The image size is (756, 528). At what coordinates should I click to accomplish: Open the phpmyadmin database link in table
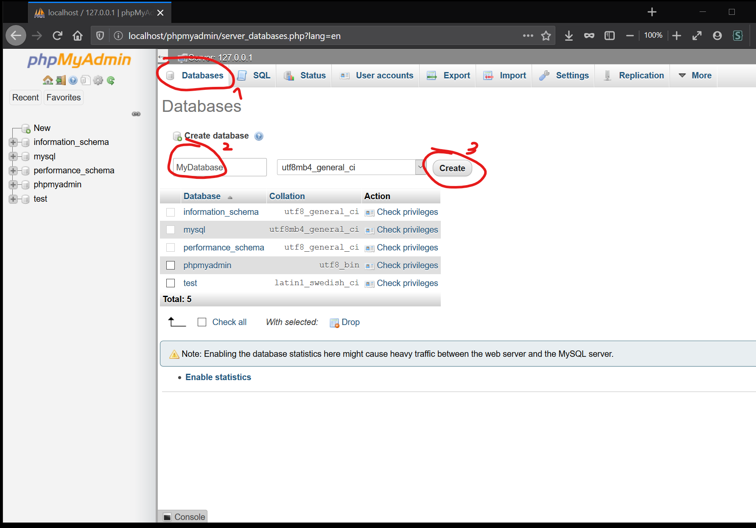pyautogui.click(x=207, y=265)
